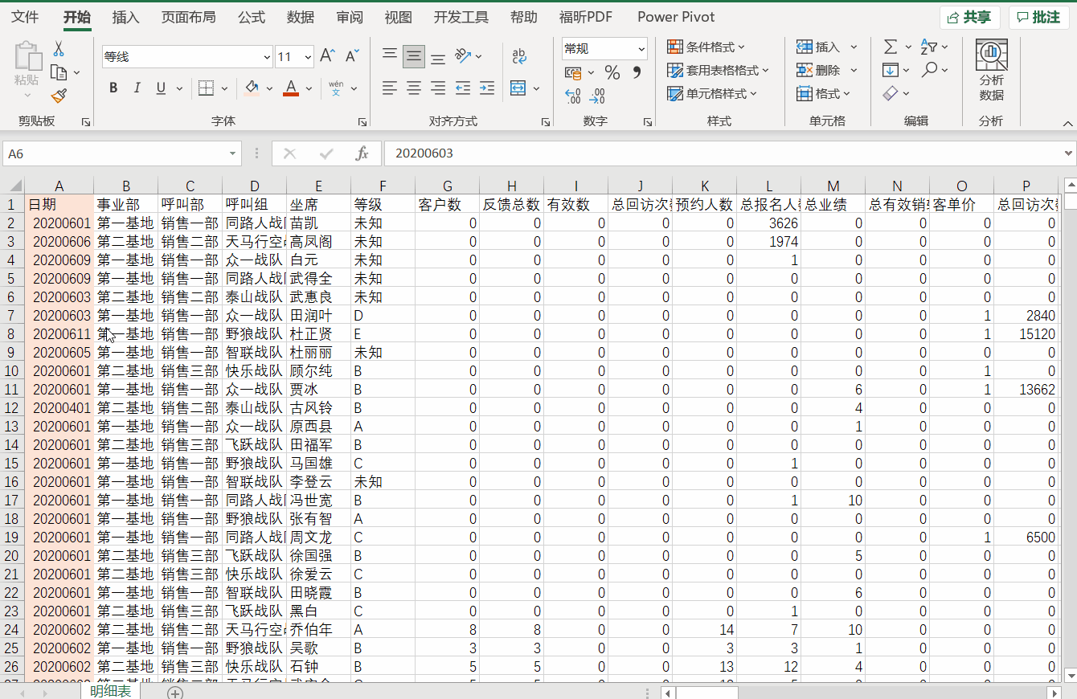
Task: Click the 共享 button
Action: tap(969, 18)
